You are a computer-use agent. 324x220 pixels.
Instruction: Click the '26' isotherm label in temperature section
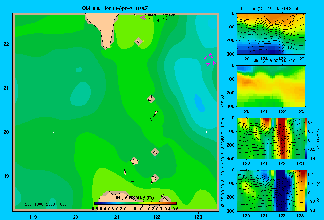pyautogui.click(x=292, y=20)
